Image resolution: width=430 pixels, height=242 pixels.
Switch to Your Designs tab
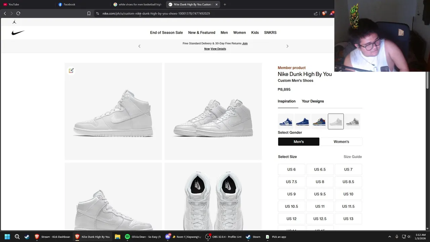tap(313, 101)
